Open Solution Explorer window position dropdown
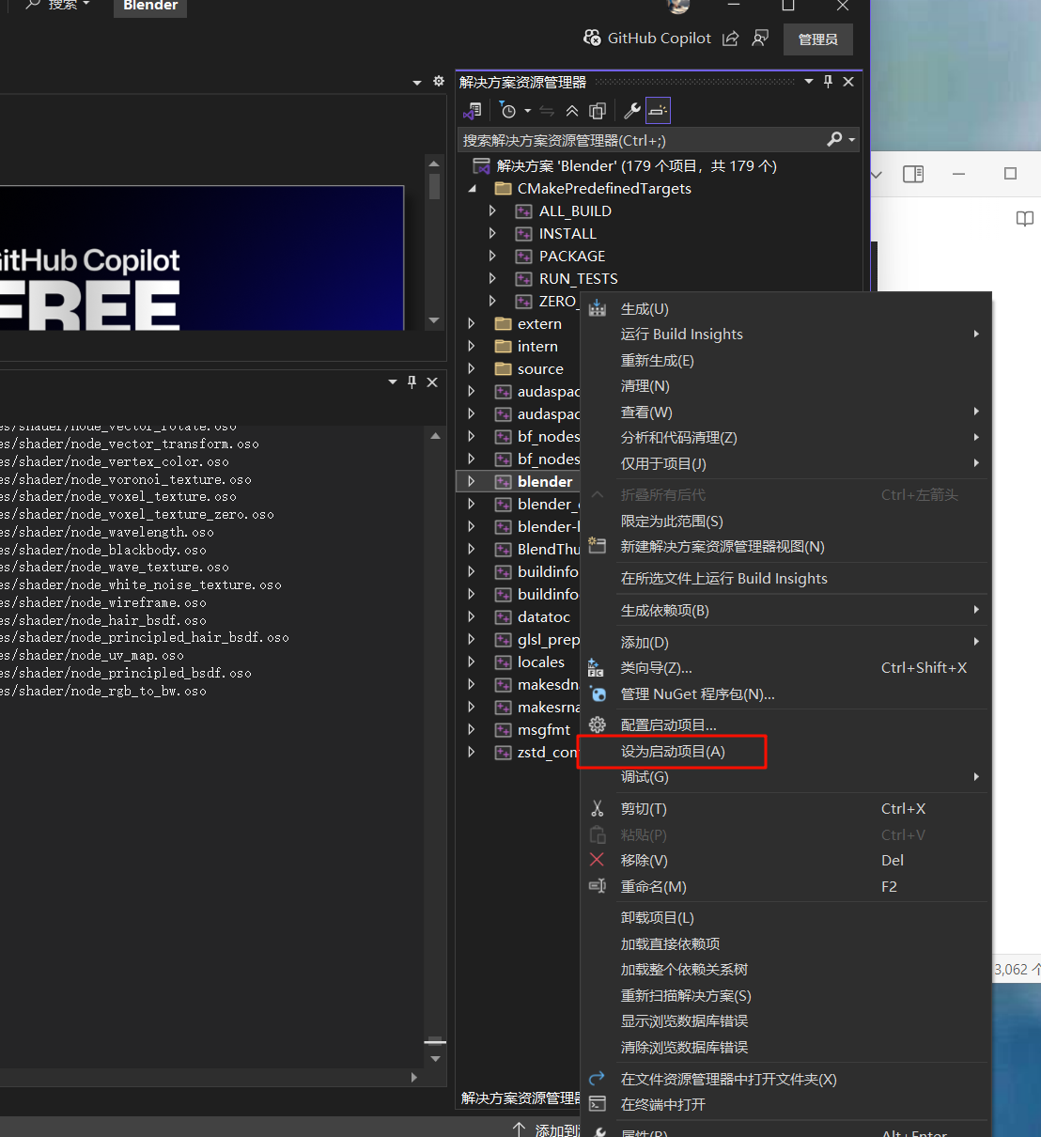 click(808, 82)
